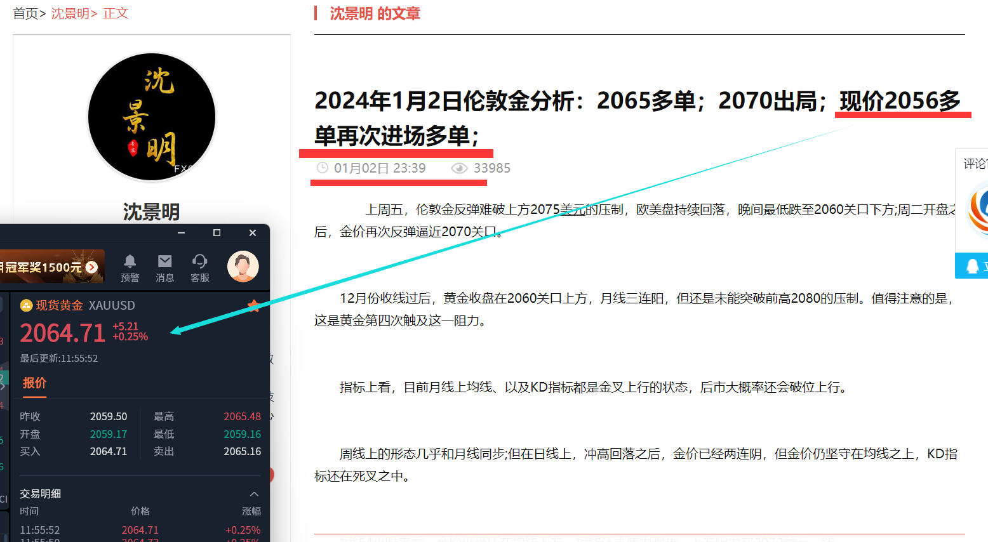The image size is (988, 542).
Task: Click the publish time 01月02日 23:39
Action: click(380, 168)
